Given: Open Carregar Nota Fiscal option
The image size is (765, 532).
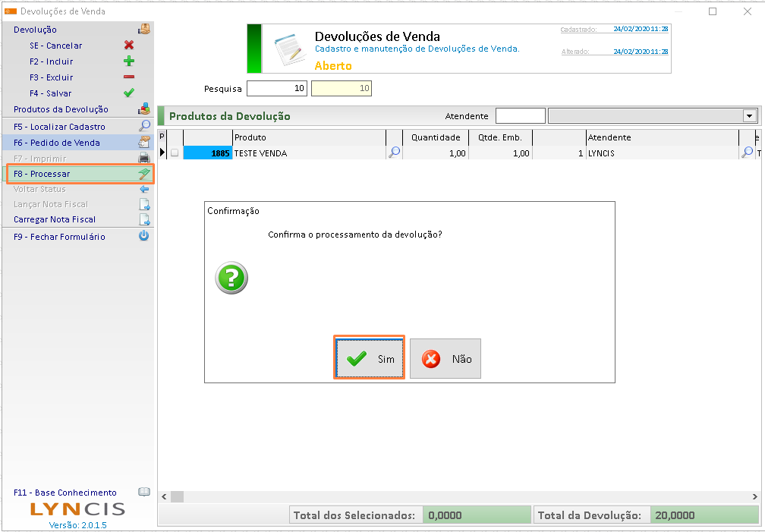Looking at the screenshot, I should pyautogui.click(x=55, y=219).
